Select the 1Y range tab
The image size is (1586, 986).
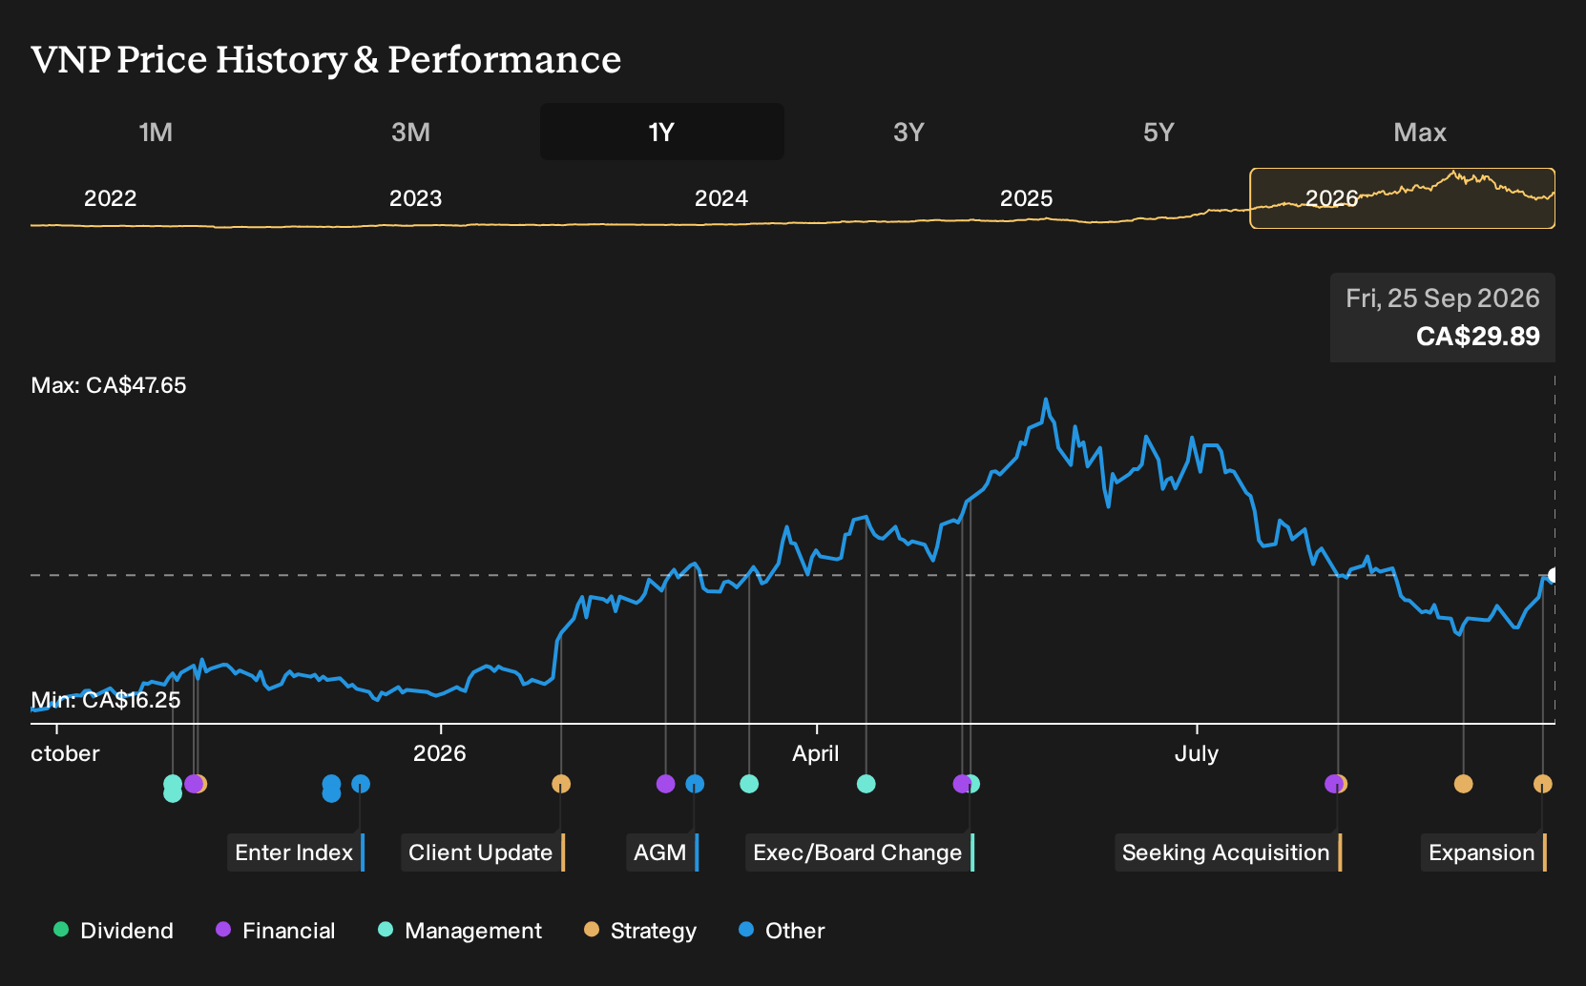pyautogui.click(x=661, y=132)
